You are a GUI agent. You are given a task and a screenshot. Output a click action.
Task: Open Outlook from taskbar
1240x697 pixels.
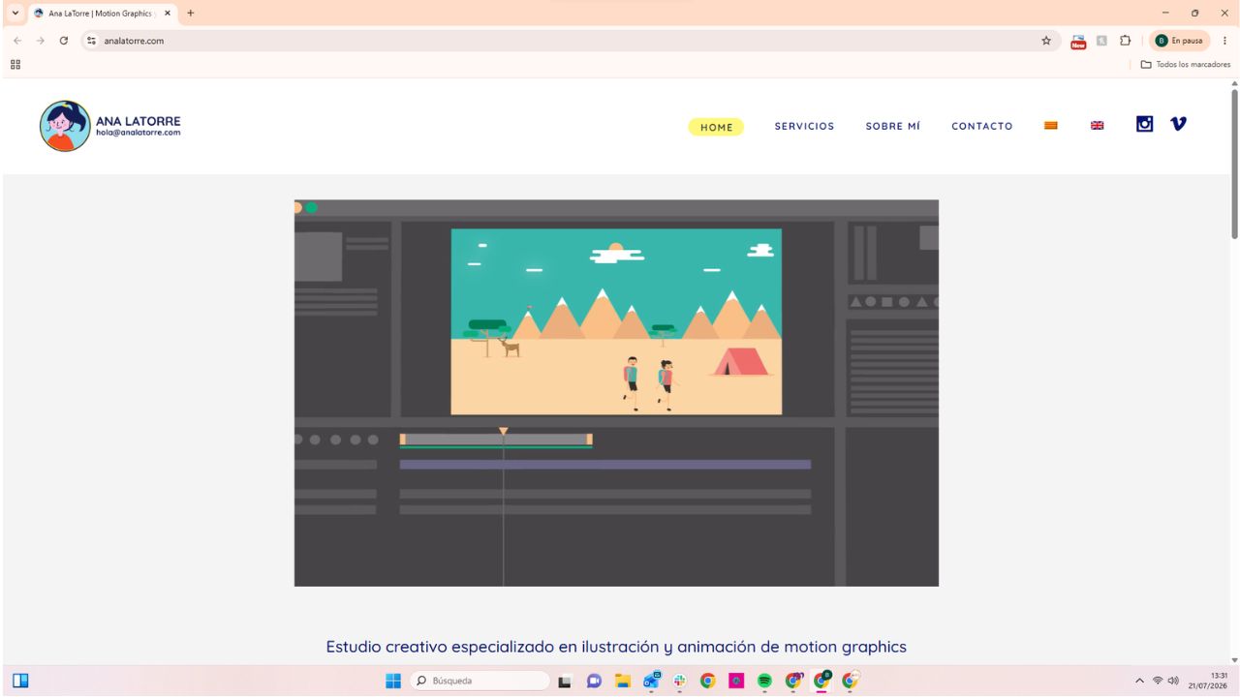[x=651, y=680]
